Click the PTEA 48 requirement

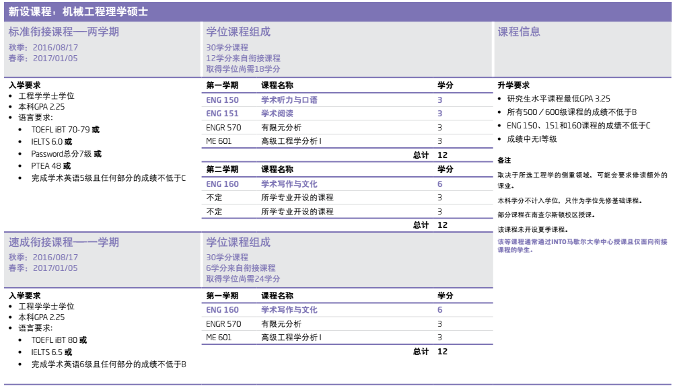tap(50, 165)
